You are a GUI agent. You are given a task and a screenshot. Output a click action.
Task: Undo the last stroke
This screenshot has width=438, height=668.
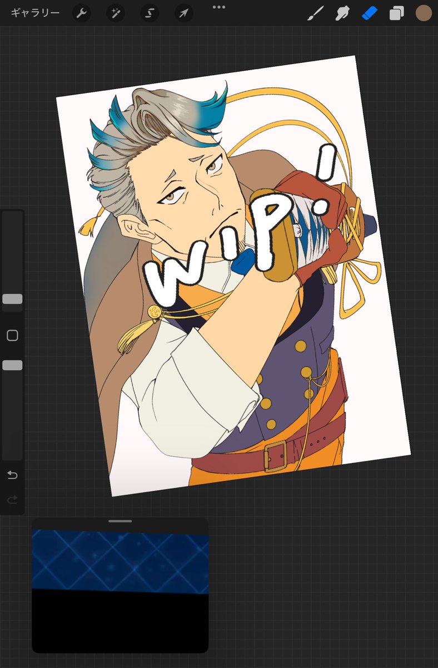coord(12,475)
